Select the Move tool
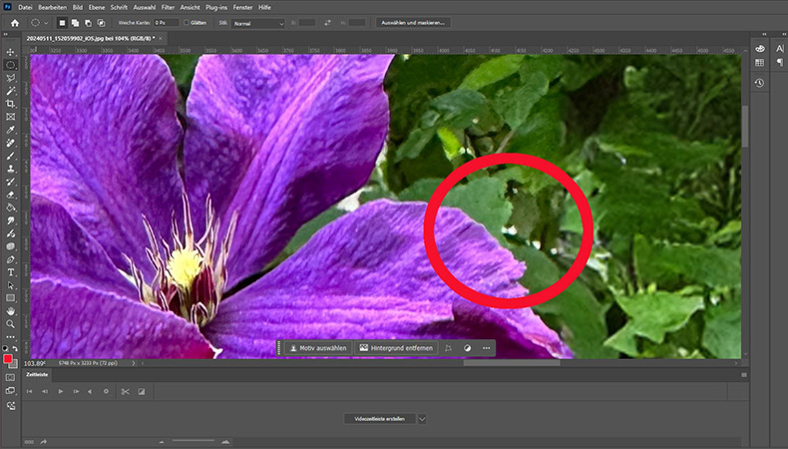 [11, 52]
